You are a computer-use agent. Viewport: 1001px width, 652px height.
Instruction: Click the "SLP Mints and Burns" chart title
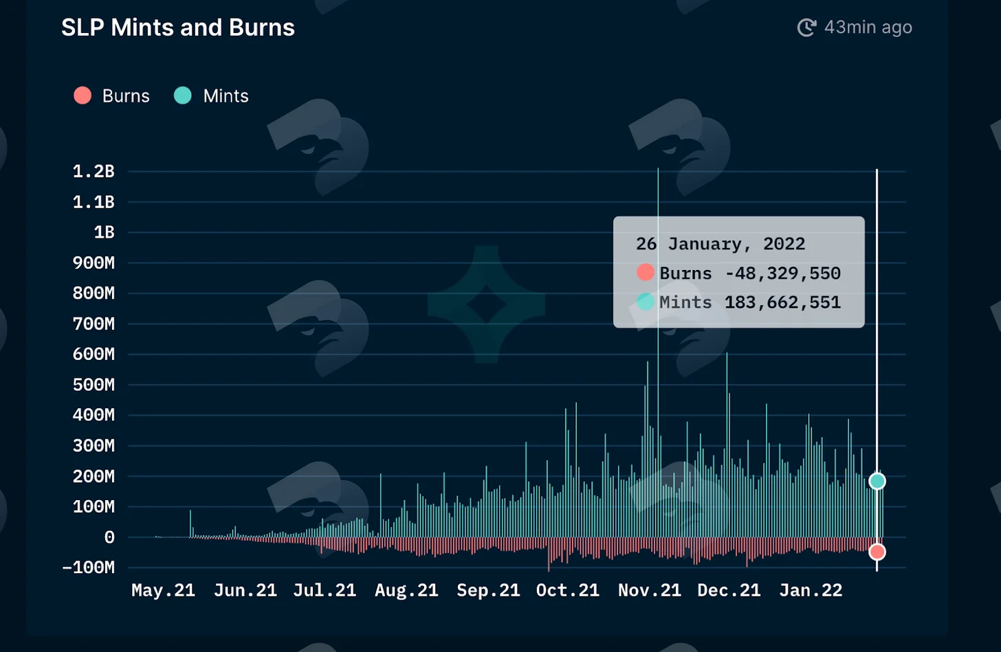pyautogui.click(x=178, y=27)
